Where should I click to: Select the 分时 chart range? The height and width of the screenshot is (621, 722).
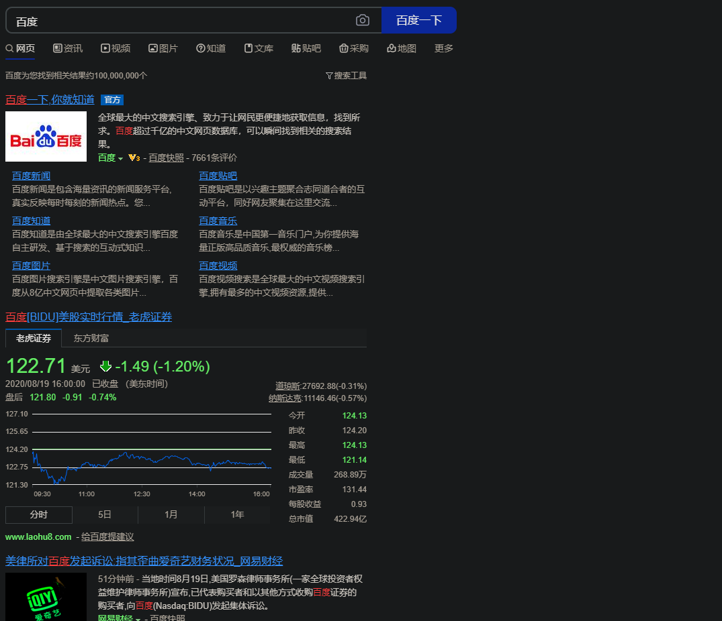[39, 515]
